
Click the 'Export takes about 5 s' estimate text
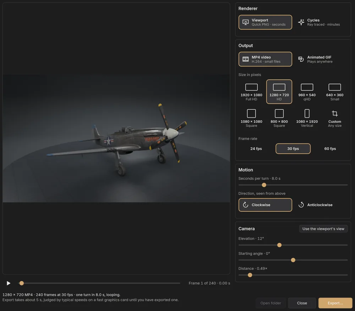(x=91, y=300)
